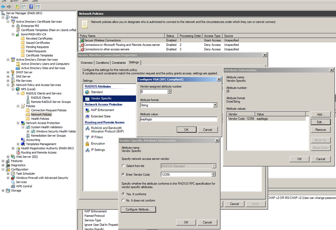Select 'No. It does not conform'

123,200
